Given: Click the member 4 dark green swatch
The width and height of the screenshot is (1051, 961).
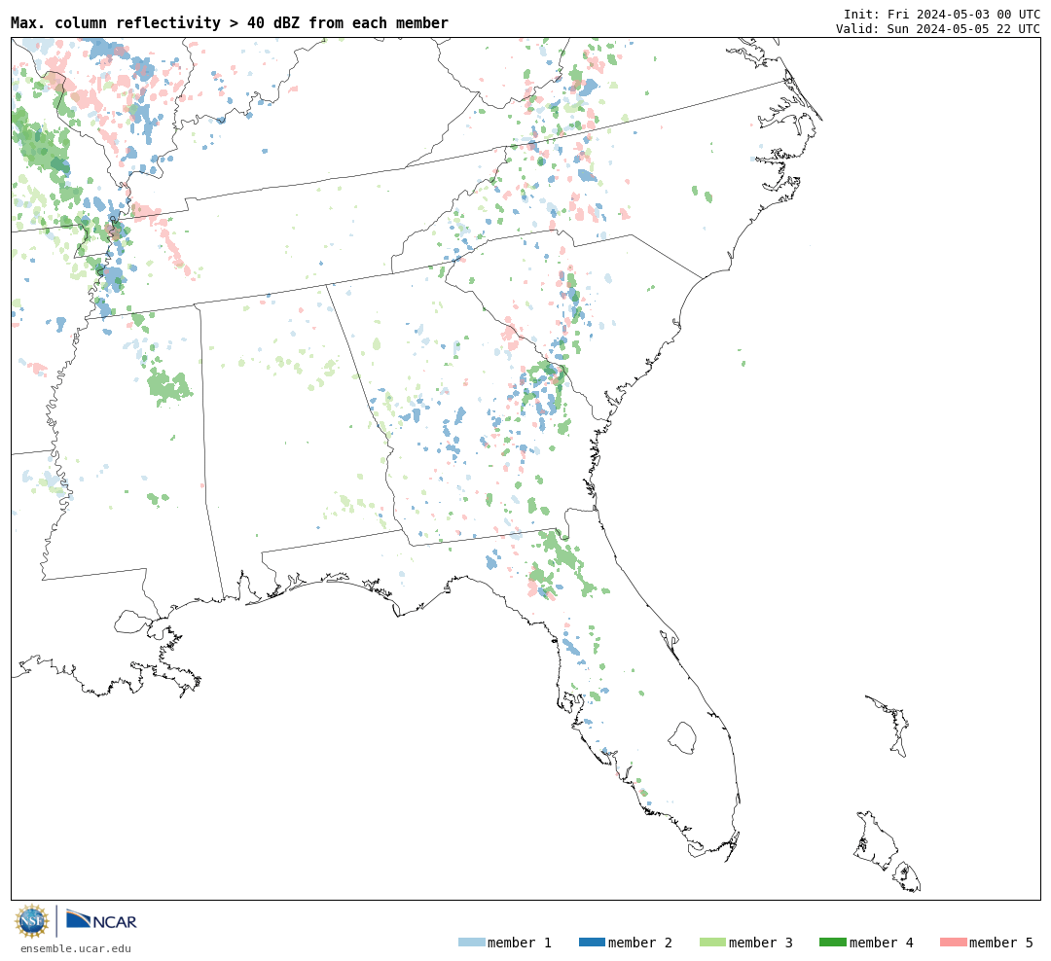Looking at the screenshot, I should point(833,943).
